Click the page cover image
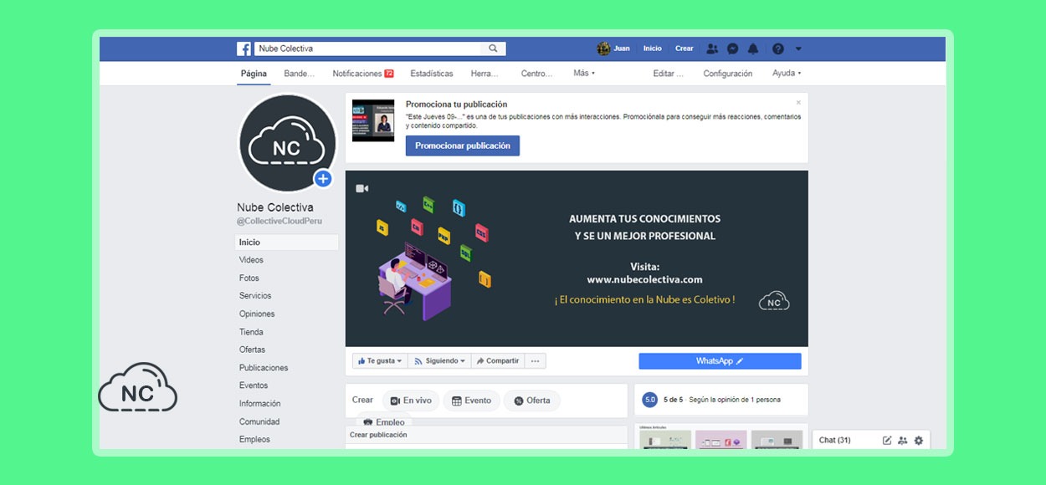Image resolution: width=1046 pixels, height=485 pixels. click(577, 258)
